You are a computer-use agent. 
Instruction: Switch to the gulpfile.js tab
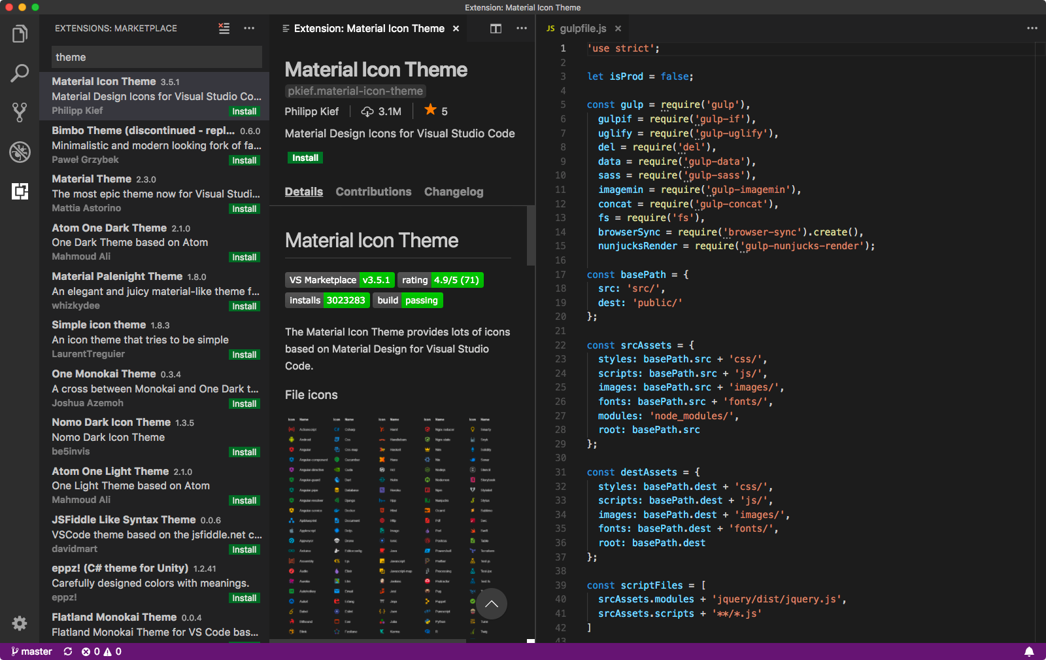click(583, 28)
